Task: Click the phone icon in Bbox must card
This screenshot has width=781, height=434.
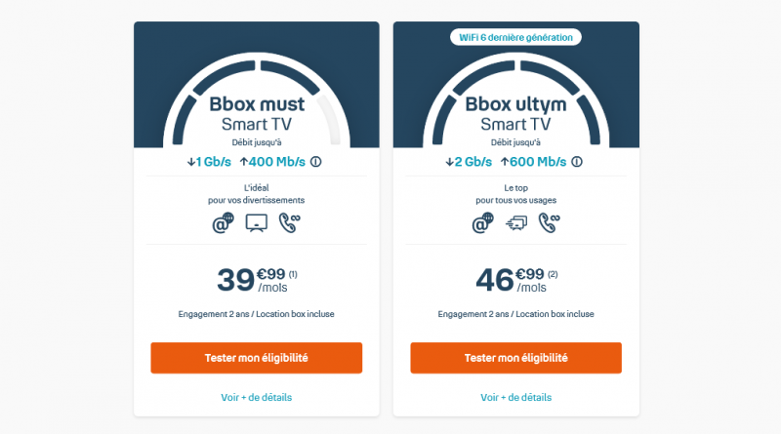Action: click(x=290, y=223)
